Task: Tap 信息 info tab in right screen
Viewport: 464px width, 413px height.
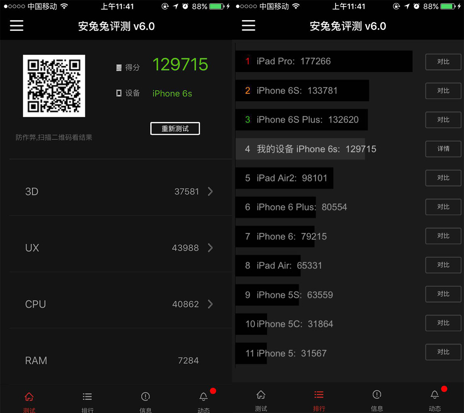Action: (x=377, y=401)
